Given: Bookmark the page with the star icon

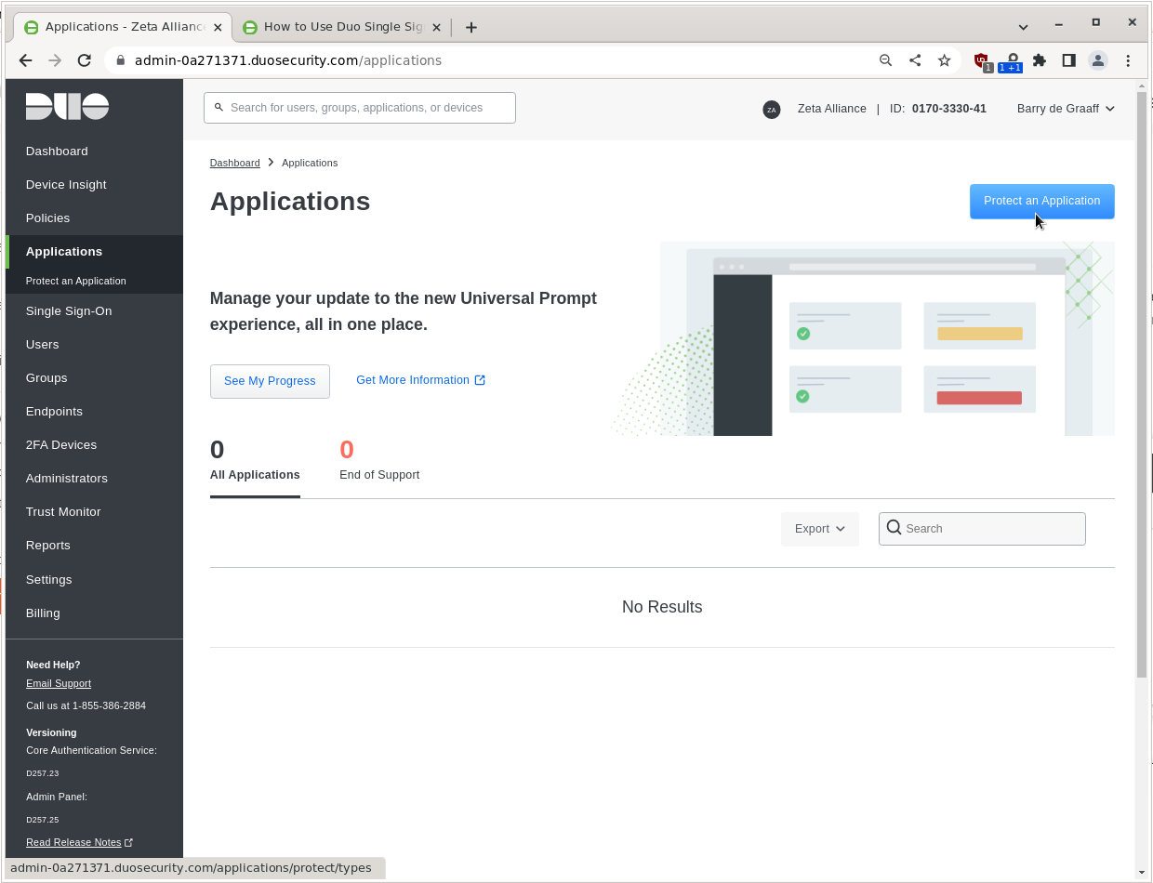Looking at the screenshot, I should [945, 60].
